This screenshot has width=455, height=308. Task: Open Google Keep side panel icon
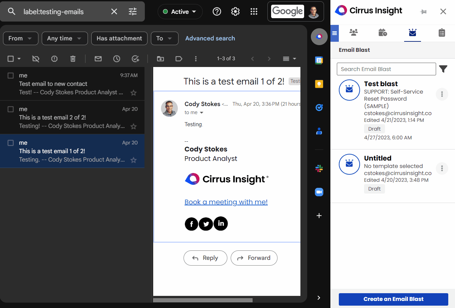click(x=319, y=84)
